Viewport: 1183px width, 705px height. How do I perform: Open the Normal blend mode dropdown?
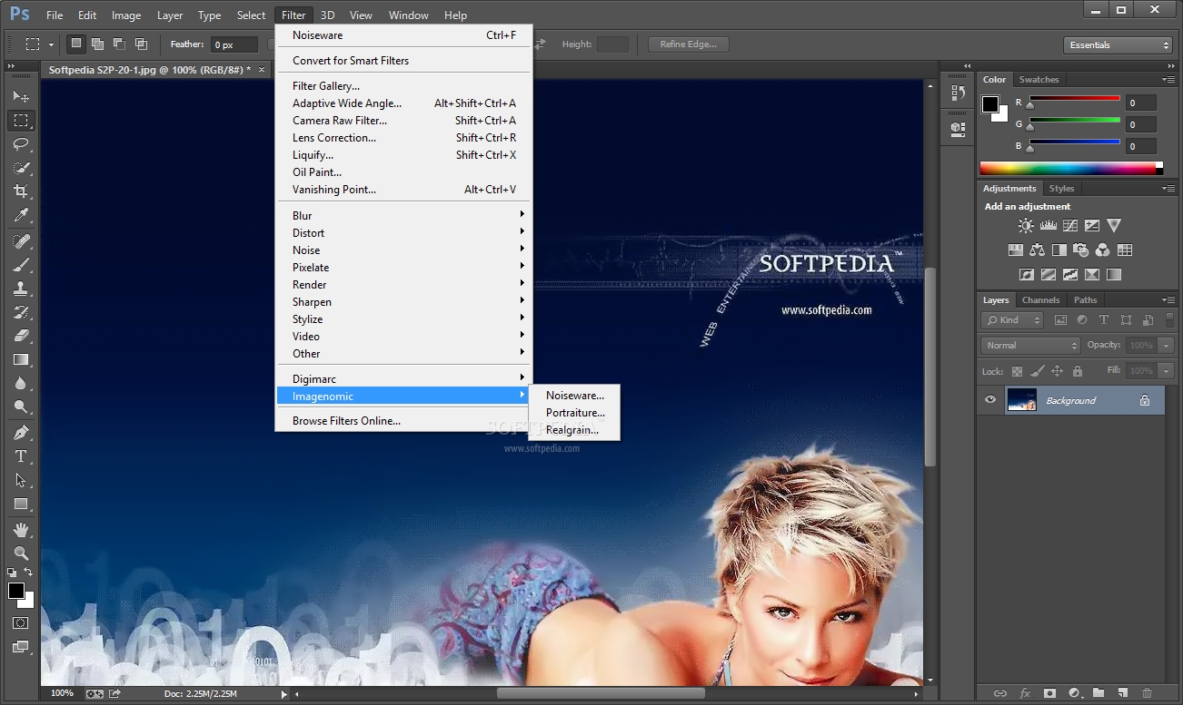coord(1030,346)
